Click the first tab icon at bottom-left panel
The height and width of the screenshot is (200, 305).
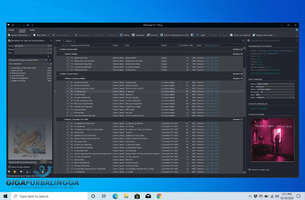(9, 172)
